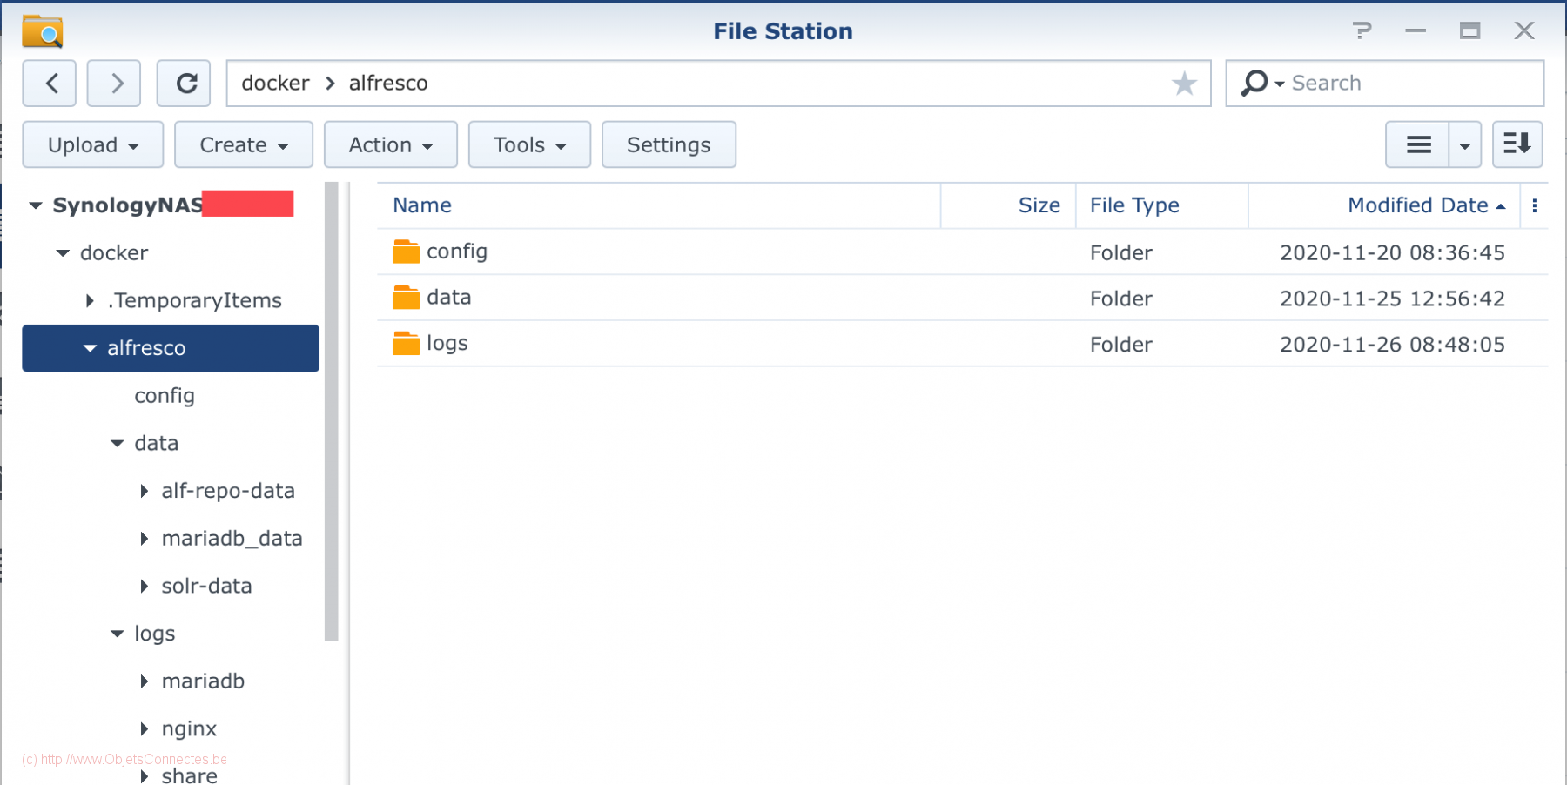The height and width of the screenshot is (785, 1567).
Task: Click the Settings button
Action: [x=669, y=144]
